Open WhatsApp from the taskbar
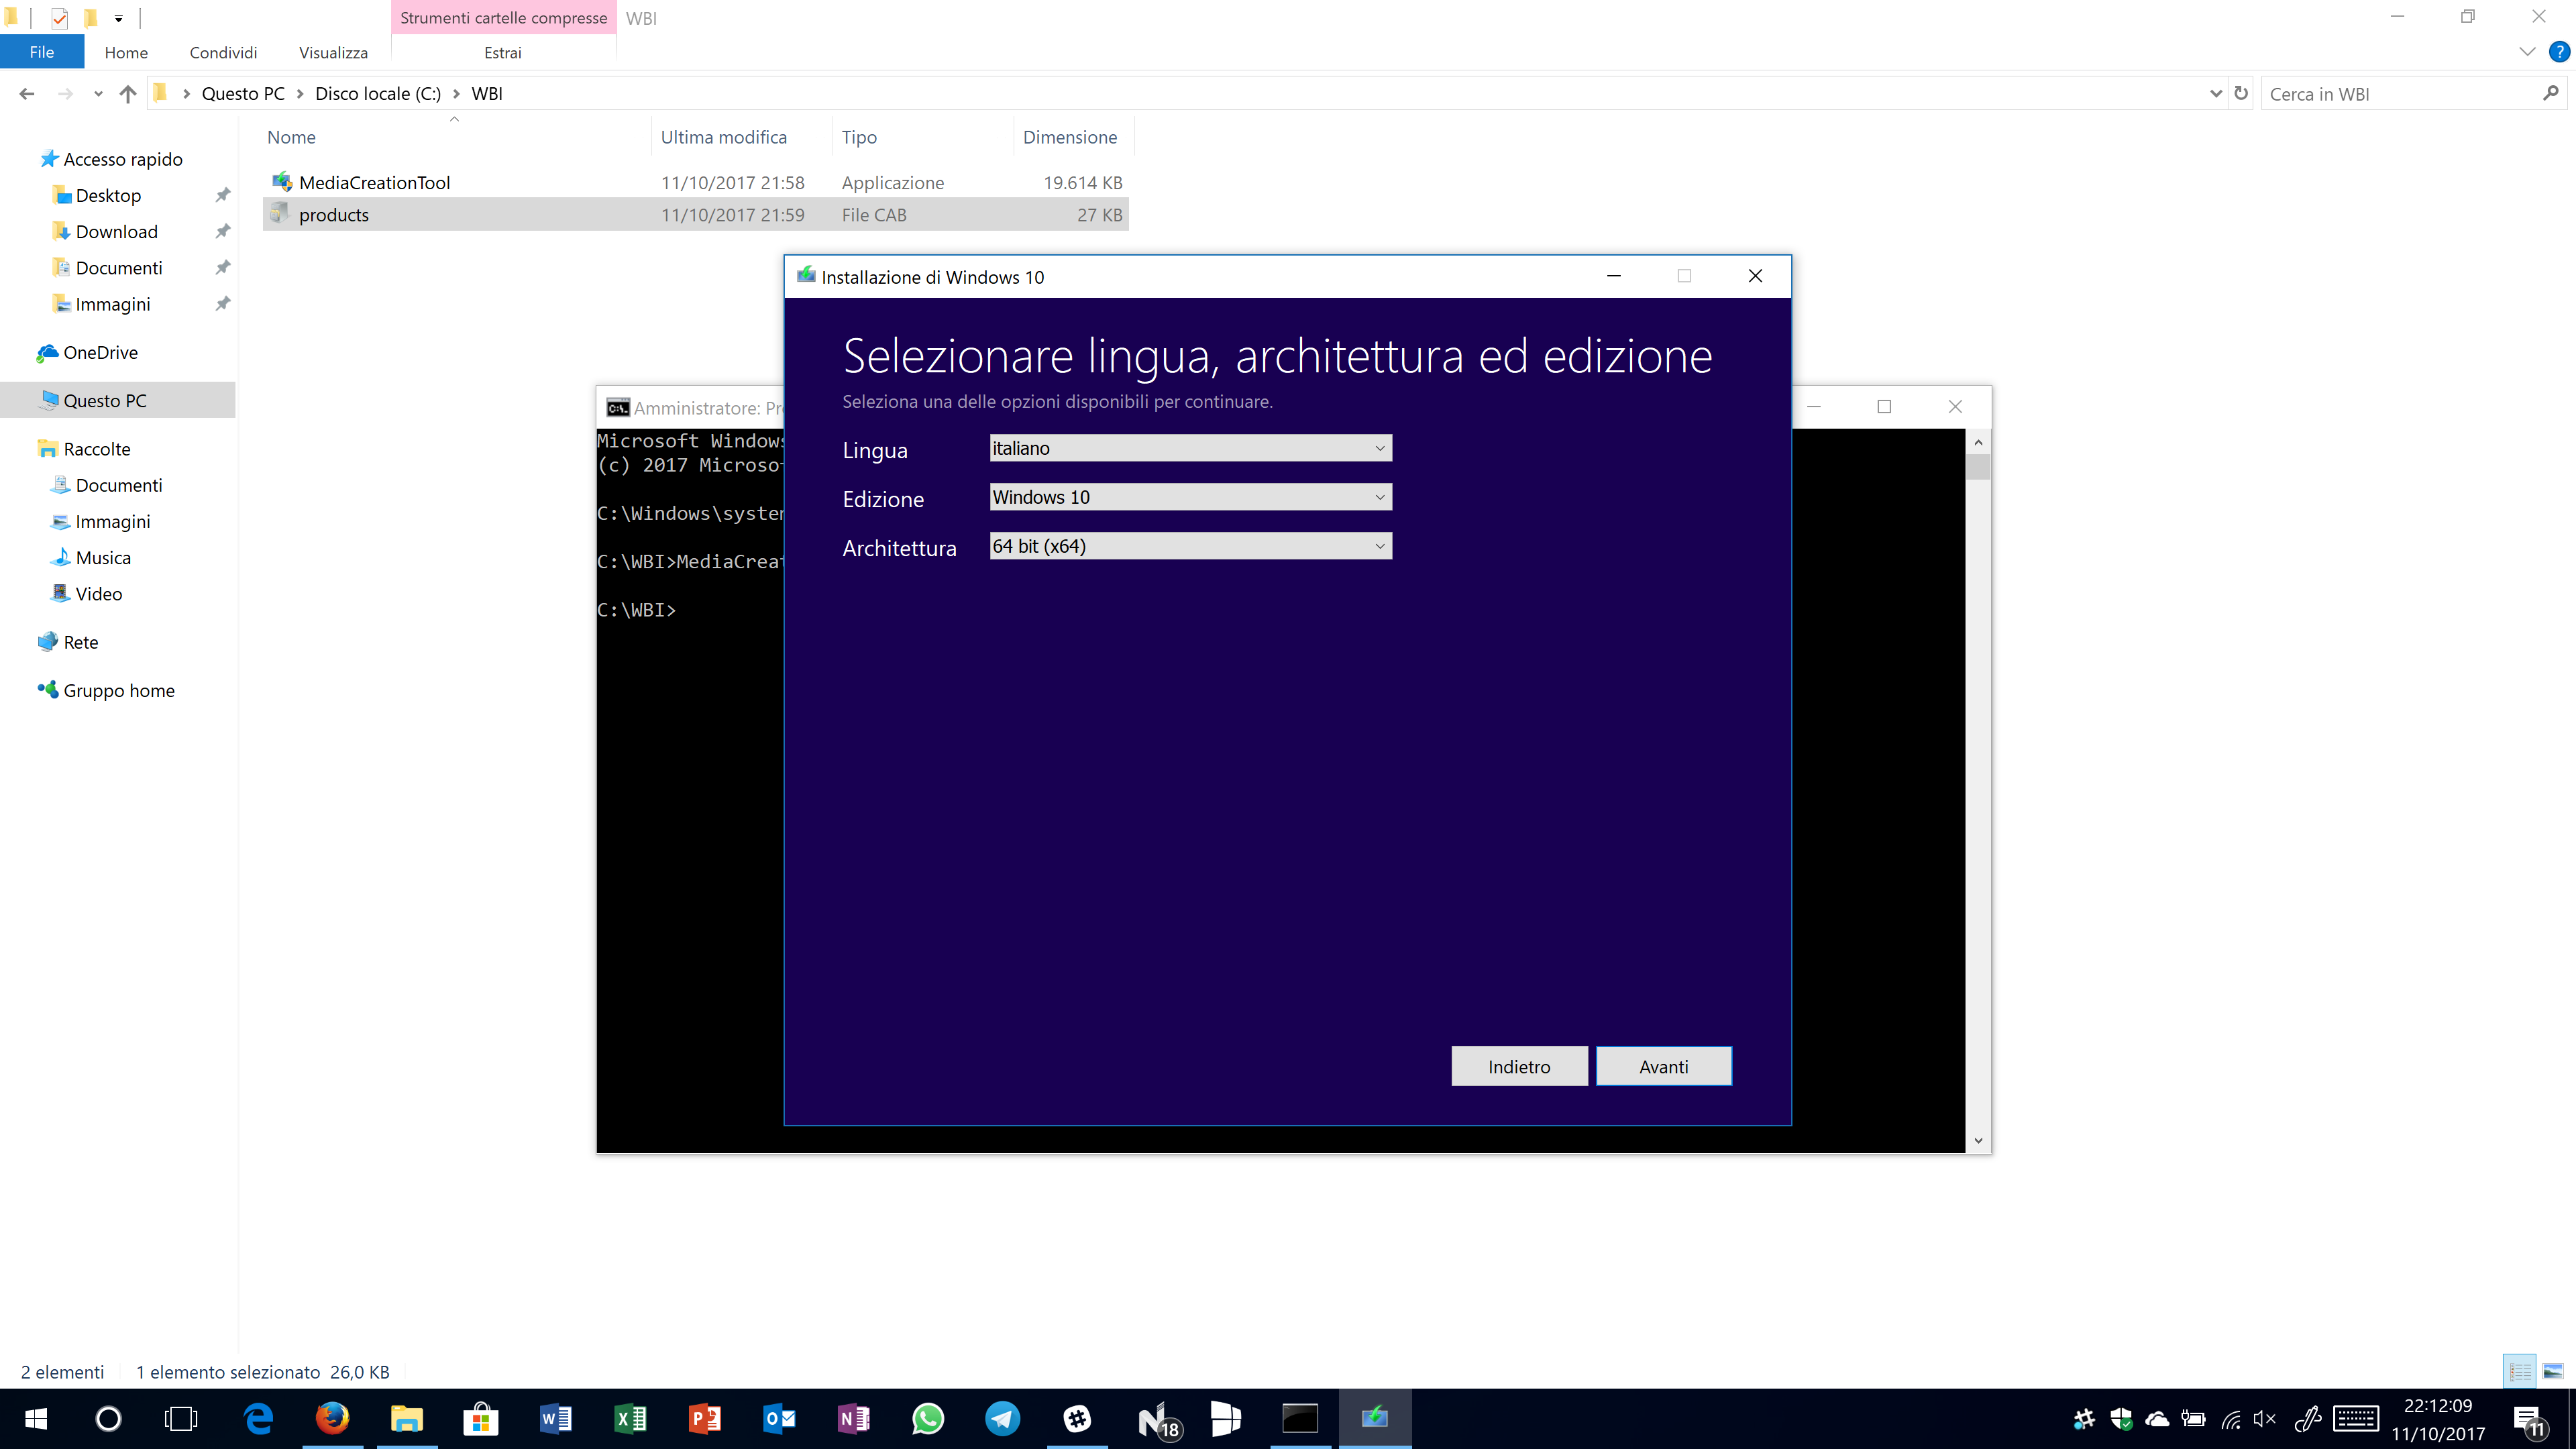This screenshot has width=2576, height=1449. pyautogui.click(x=928, y=1418)
